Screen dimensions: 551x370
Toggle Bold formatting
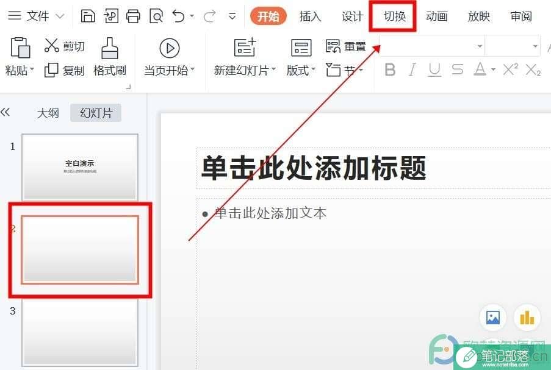pyautogui.click(x=390, y=69)
